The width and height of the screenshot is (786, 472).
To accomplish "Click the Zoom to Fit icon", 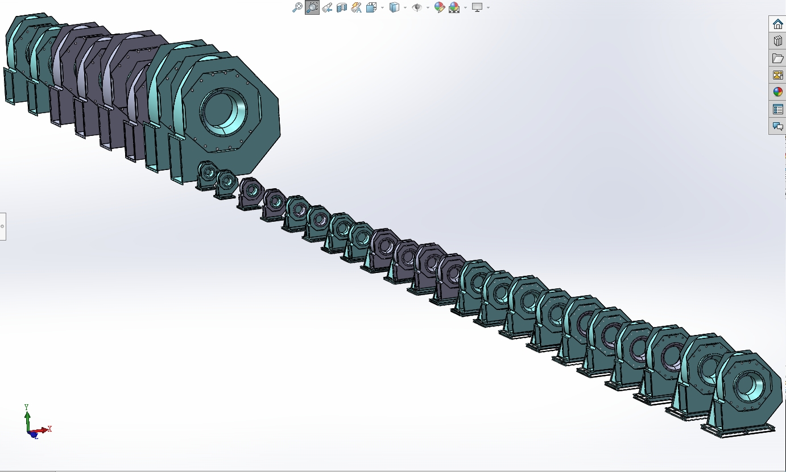I will point(297,7).
